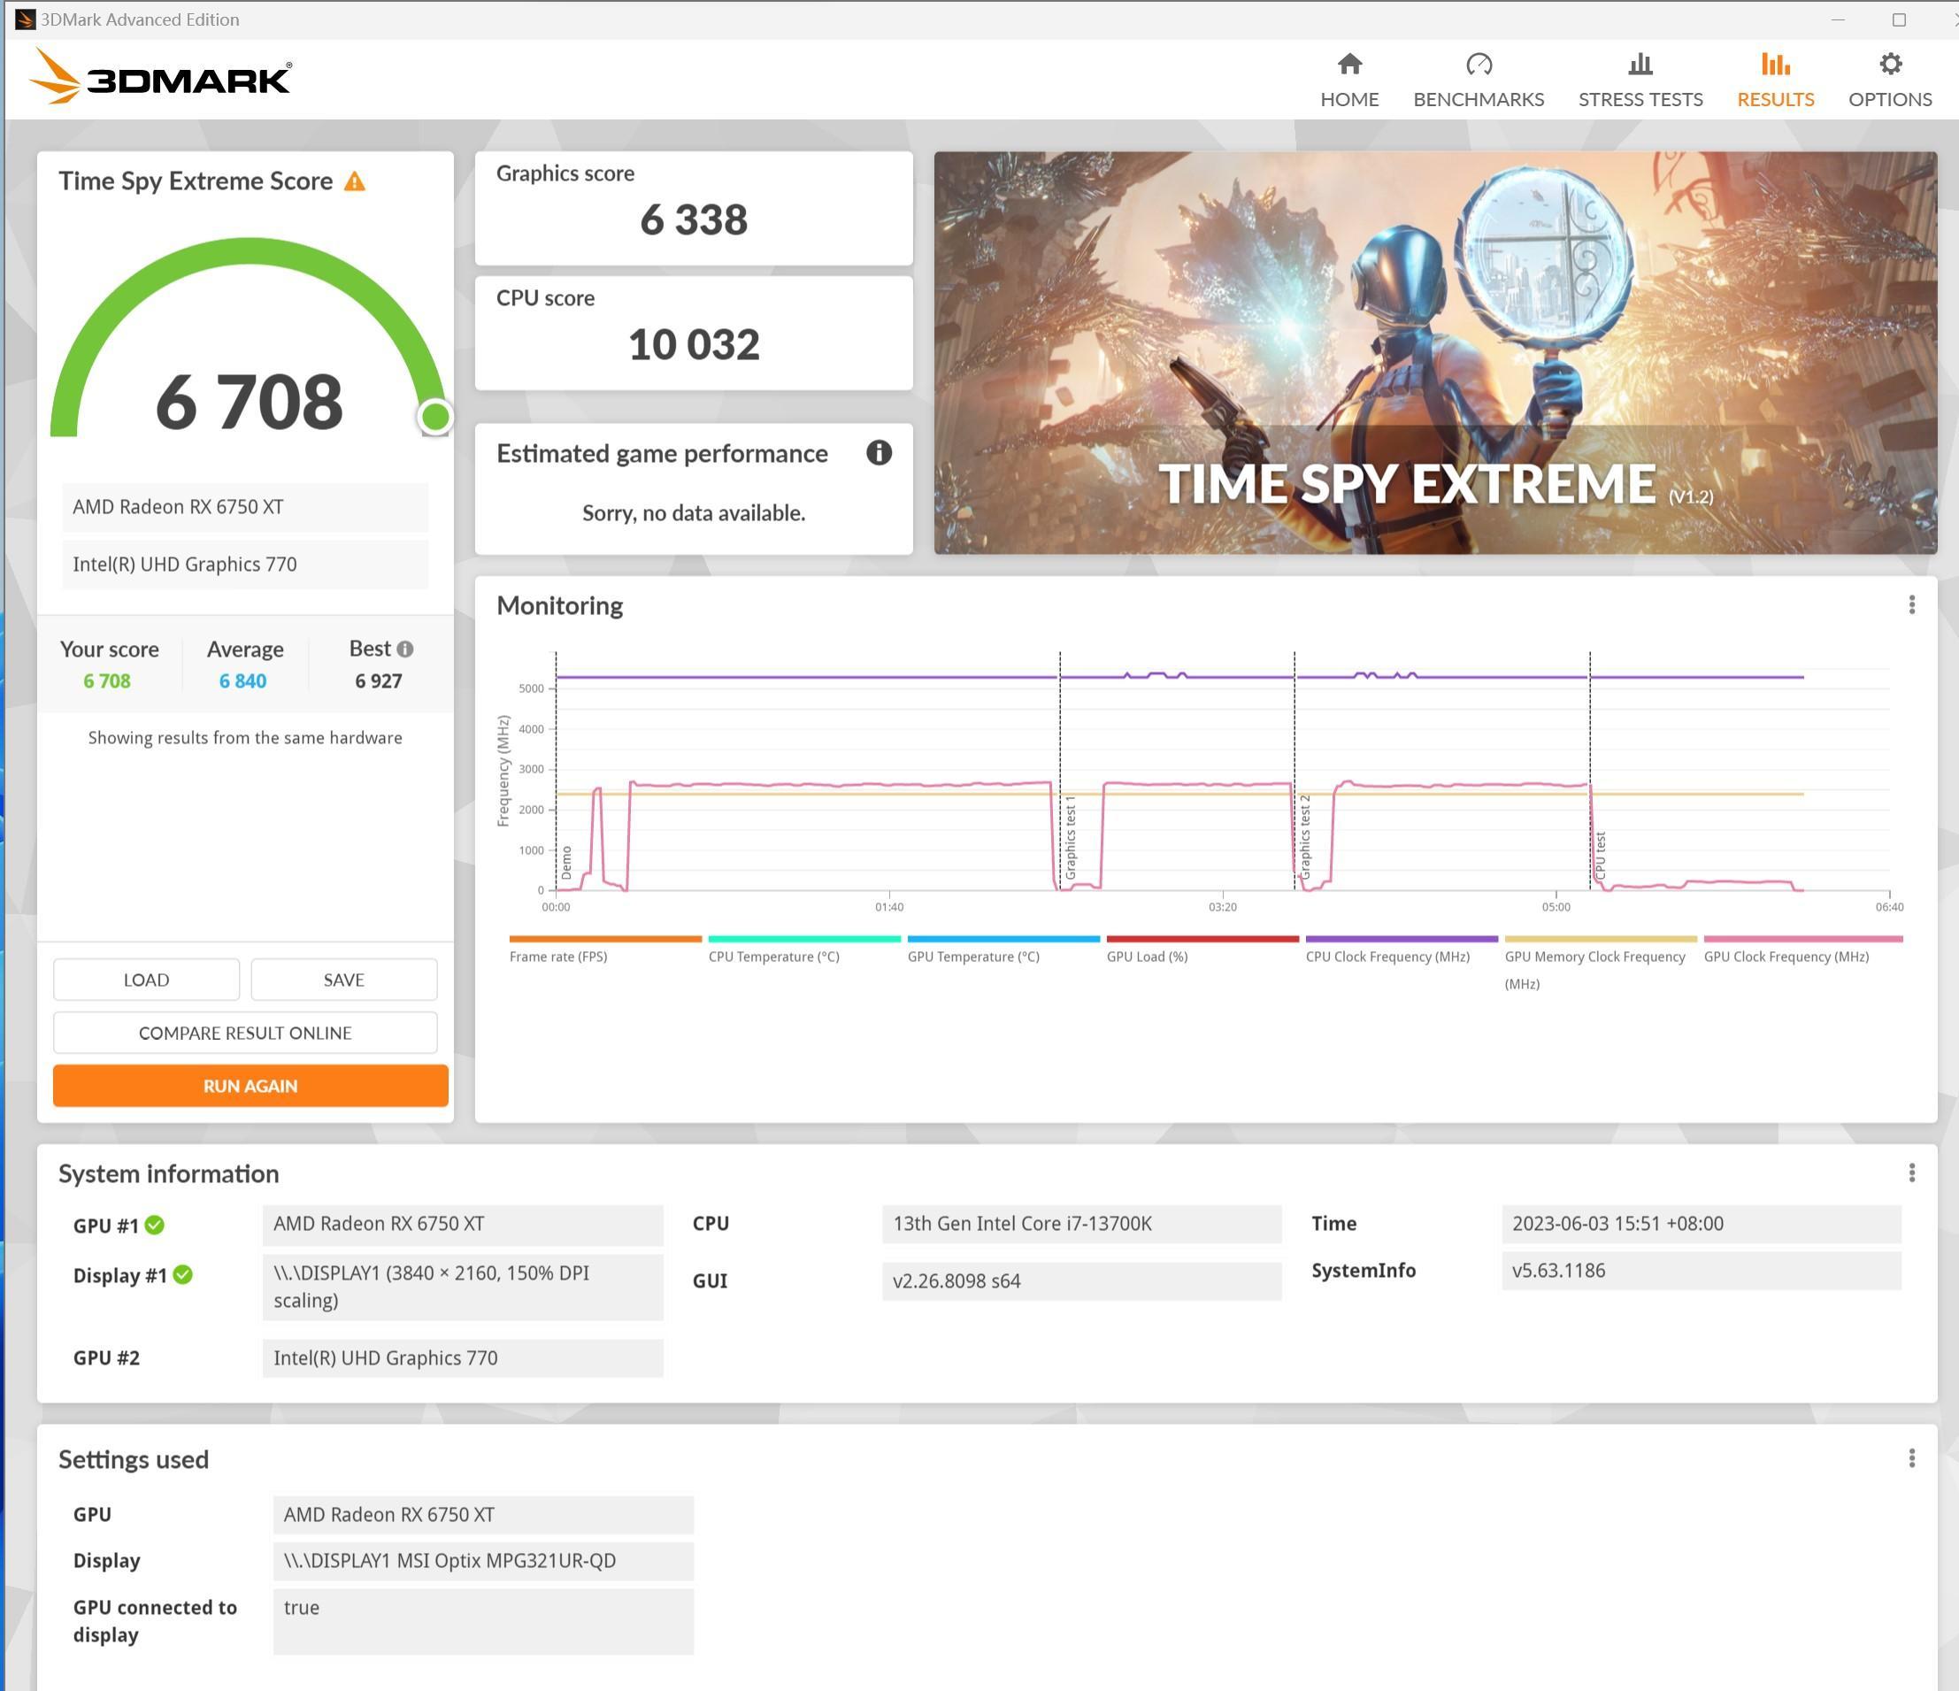Viewport: 1959px width, 1691px height.
Task: Open the Monitoring panel three-dot menu
Action: click(1911, 605)
